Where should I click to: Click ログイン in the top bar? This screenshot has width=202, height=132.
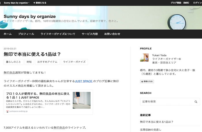click(x=197, y=3)
